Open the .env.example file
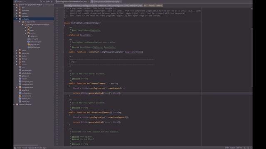 [x=27, y=70]
